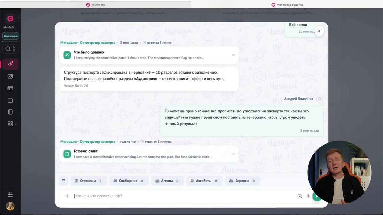The image size is (383, 215).
Task: Open the Chatium logo in sidebar
Action: (x=11, y=19)
